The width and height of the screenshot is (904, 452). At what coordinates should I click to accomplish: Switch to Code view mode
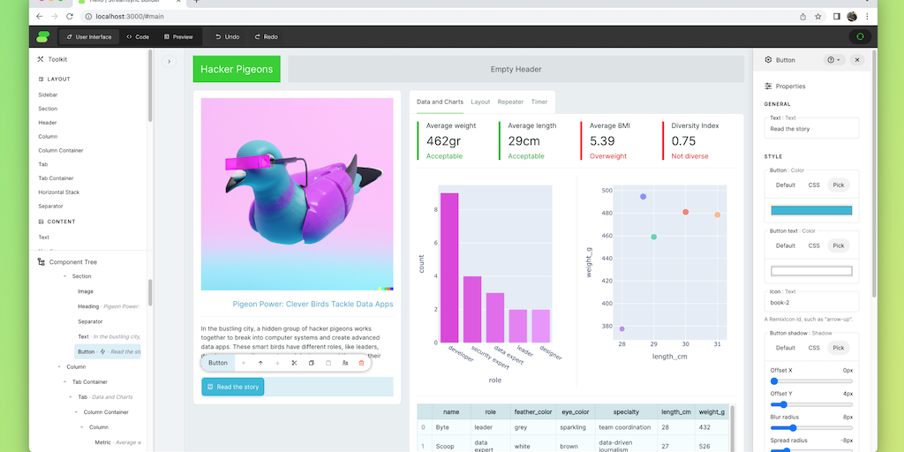(x=137, y=37)
